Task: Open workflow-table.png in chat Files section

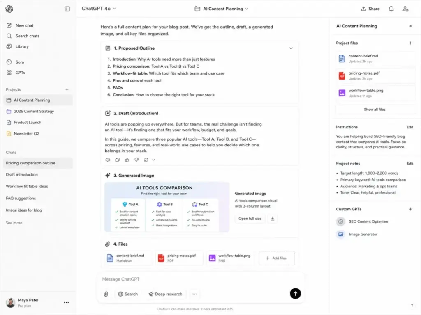Action: click(230, 258)
